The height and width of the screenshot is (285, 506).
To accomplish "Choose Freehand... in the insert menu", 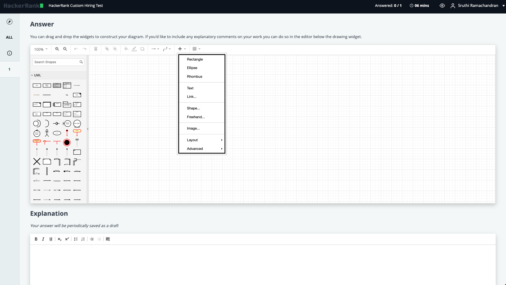I will pyautogui.click(x=202, y=117).
